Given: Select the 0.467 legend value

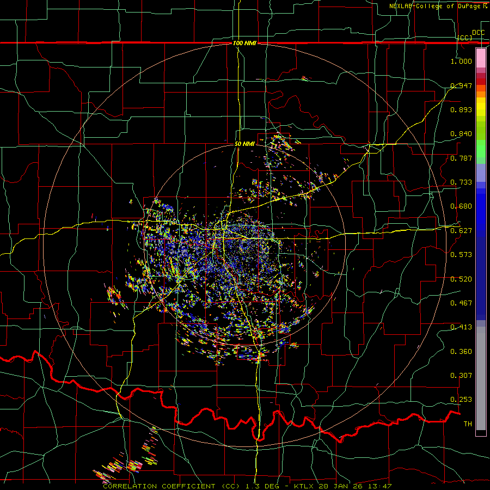Looking at the screenshot, I should click(x=461, y=303).
